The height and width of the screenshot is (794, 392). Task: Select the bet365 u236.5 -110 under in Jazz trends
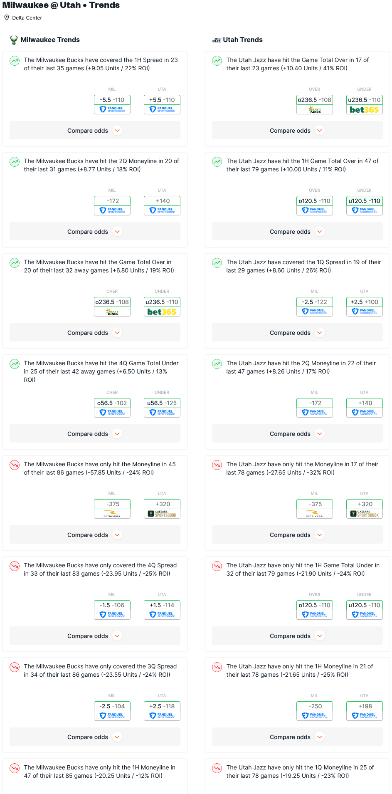pyautogui.click(x=365, y=104)
